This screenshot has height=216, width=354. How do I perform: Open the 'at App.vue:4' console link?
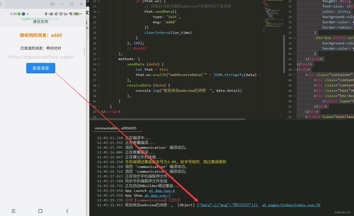(162, 191)
